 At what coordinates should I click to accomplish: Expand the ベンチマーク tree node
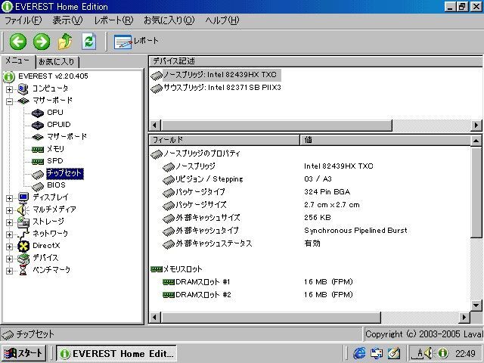pyautogui.click(x=9, y=271)
